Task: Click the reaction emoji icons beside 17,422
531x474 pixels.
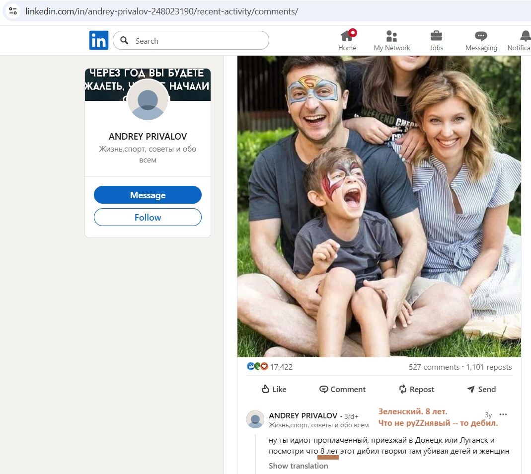Action: tap(257, 367)
